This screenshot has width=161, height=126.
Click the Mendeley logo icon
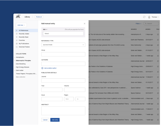click(x=18, y=17)
